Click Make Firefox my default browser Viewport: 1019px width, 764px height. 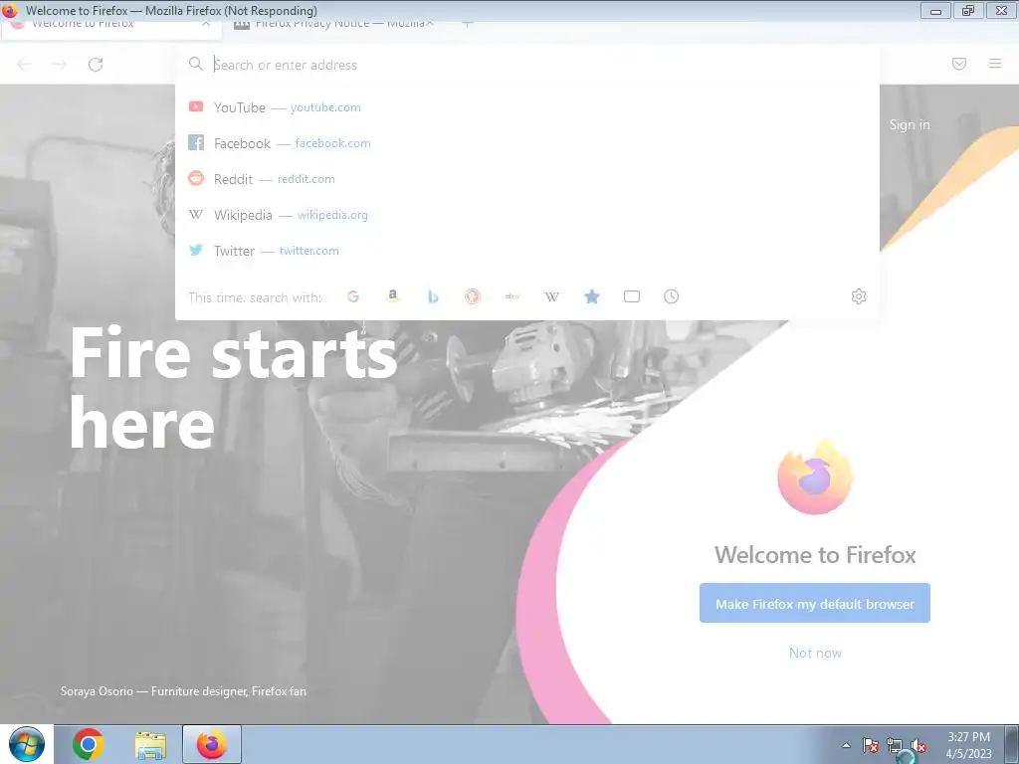(x=814, y=603)
